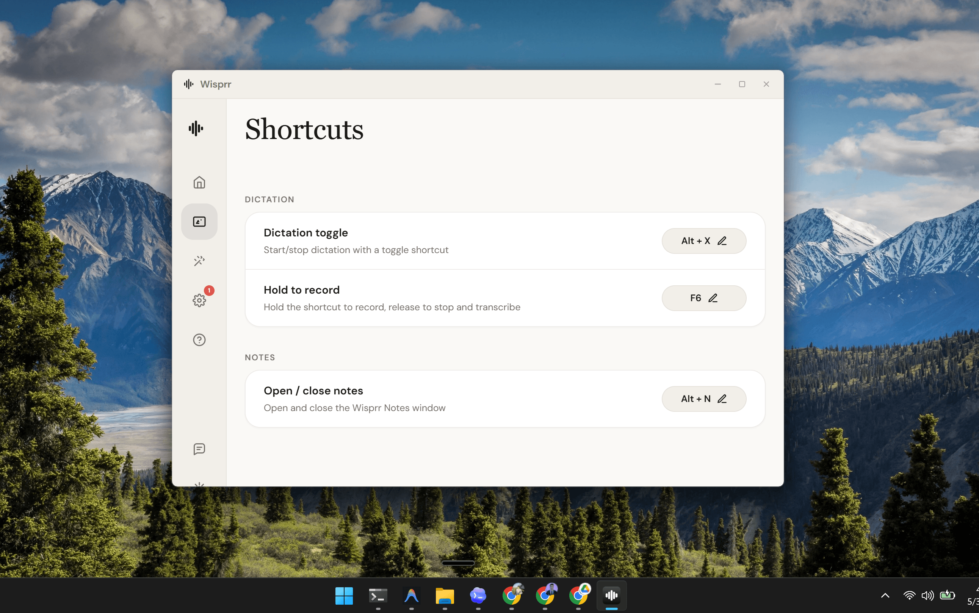Screen dimensions: 979x613
Task: Edit the Hold to record shortcut F6
Action: (x=703, y=298)
